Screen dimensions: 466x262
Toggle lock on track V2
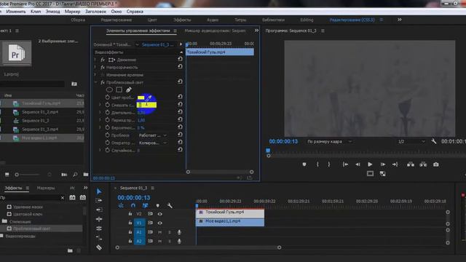(130, 214)
